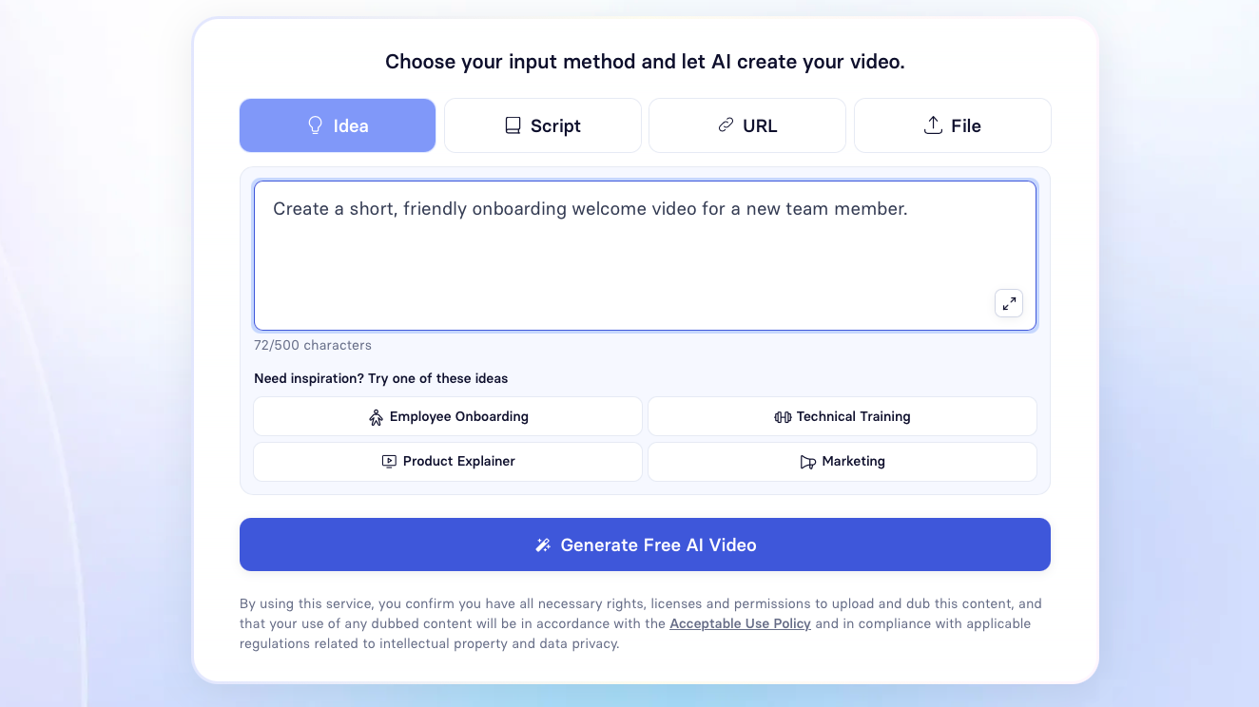Click the lightbulb icon on Idea tab

pos(316,125)
